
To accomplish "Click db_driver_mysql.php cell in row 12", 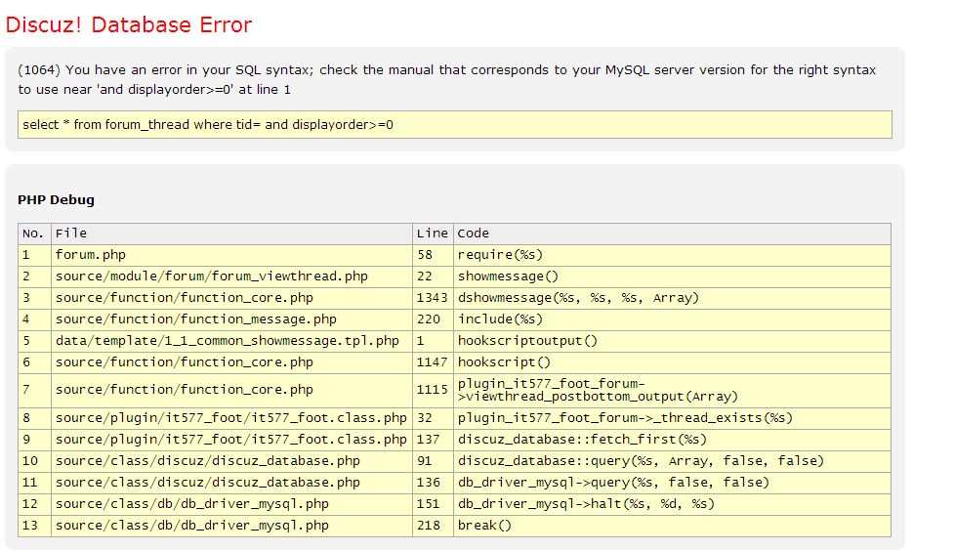I will tap(231, 504).
